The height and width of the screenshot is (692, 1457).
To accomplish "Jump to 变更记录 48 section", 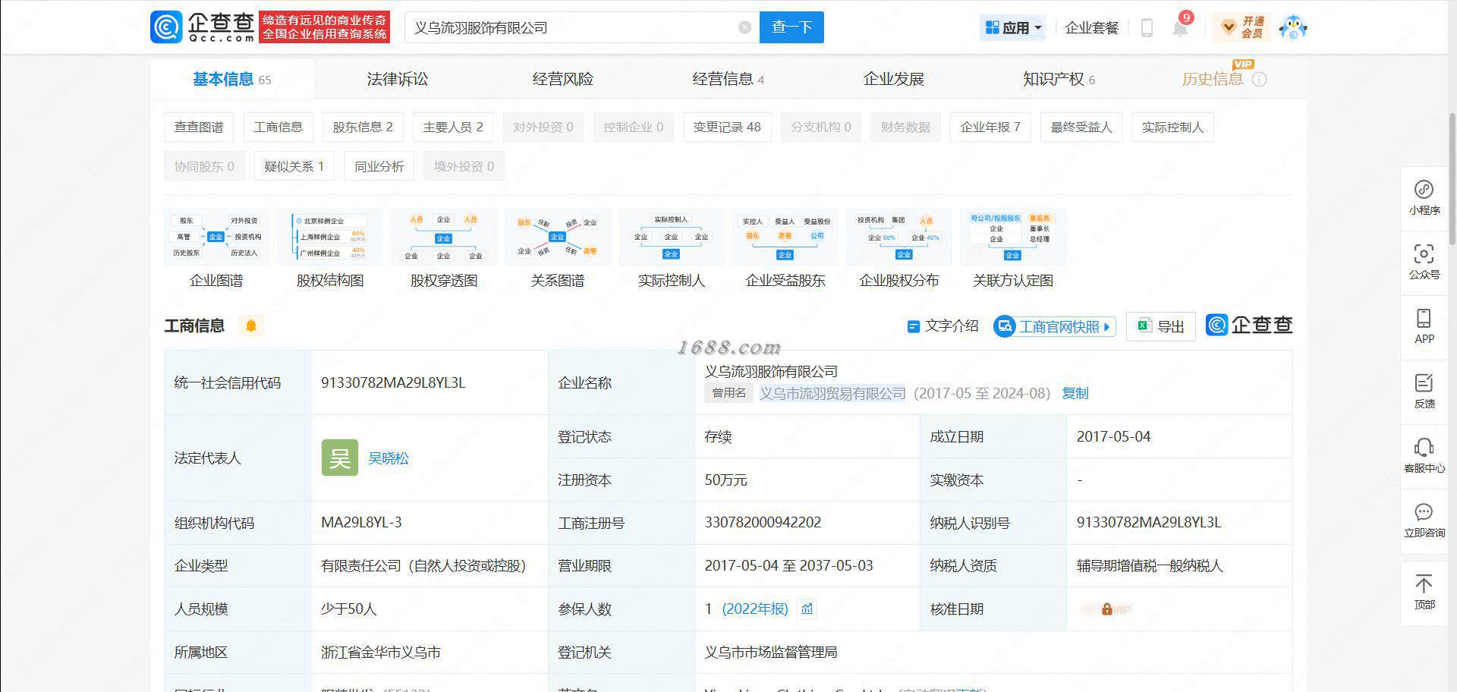I will coord(727,127).
